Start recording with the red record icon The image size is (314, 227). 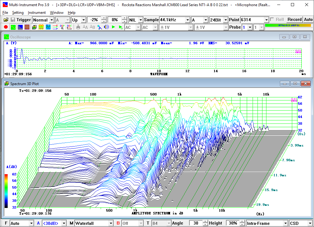[6, 27]
